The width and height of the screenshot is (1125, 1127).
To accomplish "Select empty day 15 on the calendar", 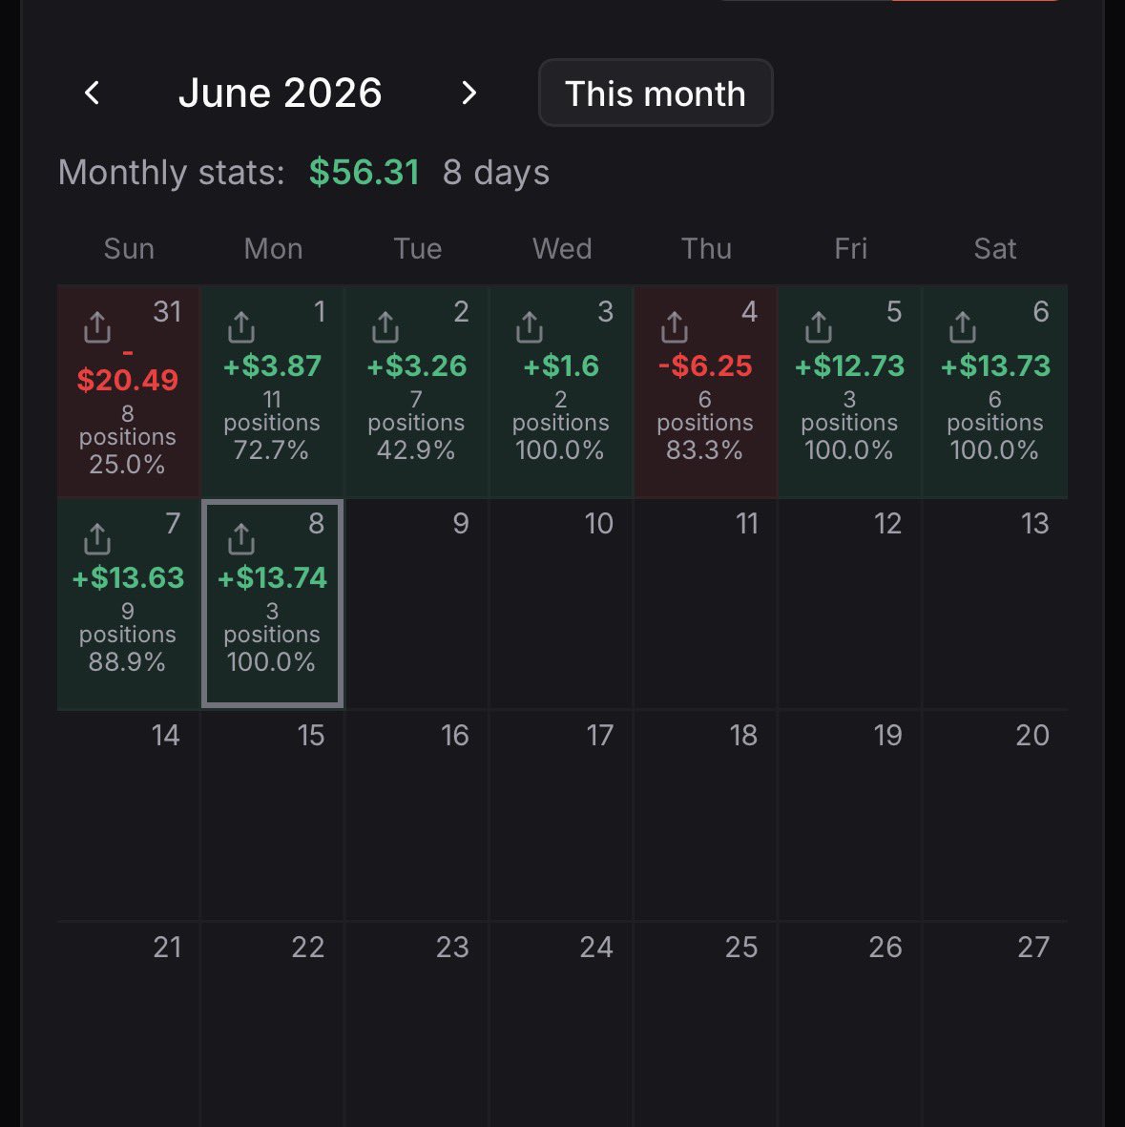I will point(273,815).
